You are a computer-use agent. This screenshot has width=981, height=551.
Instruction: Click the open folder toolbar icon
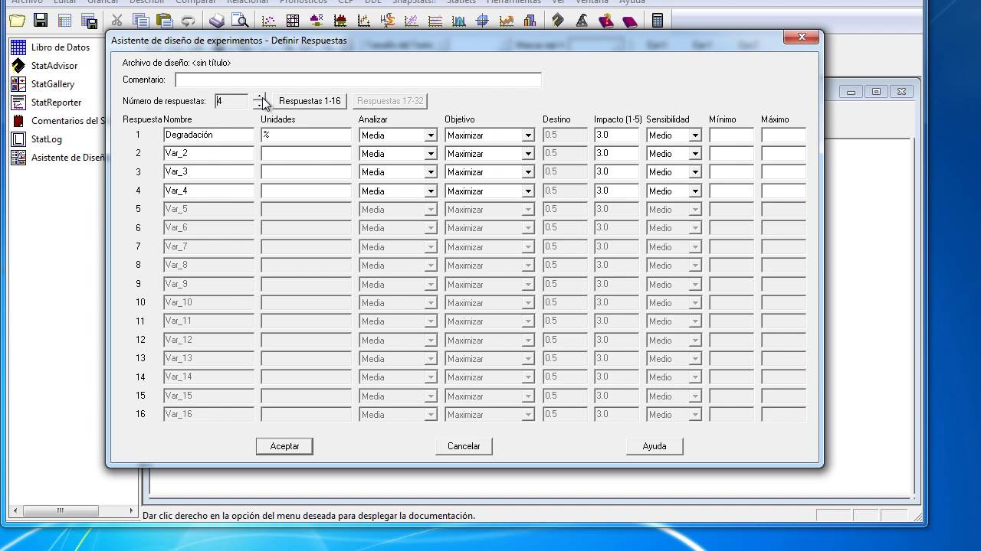tap(17, 21)
